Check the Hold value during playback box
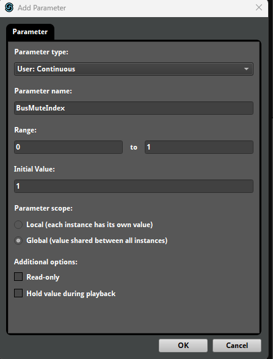Image resolution: width=273 pixels, height=359 pixels. tap(18, 293)
